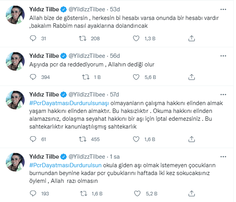
Task: Reply to the 53d tweet
Action: coord(34,38)
